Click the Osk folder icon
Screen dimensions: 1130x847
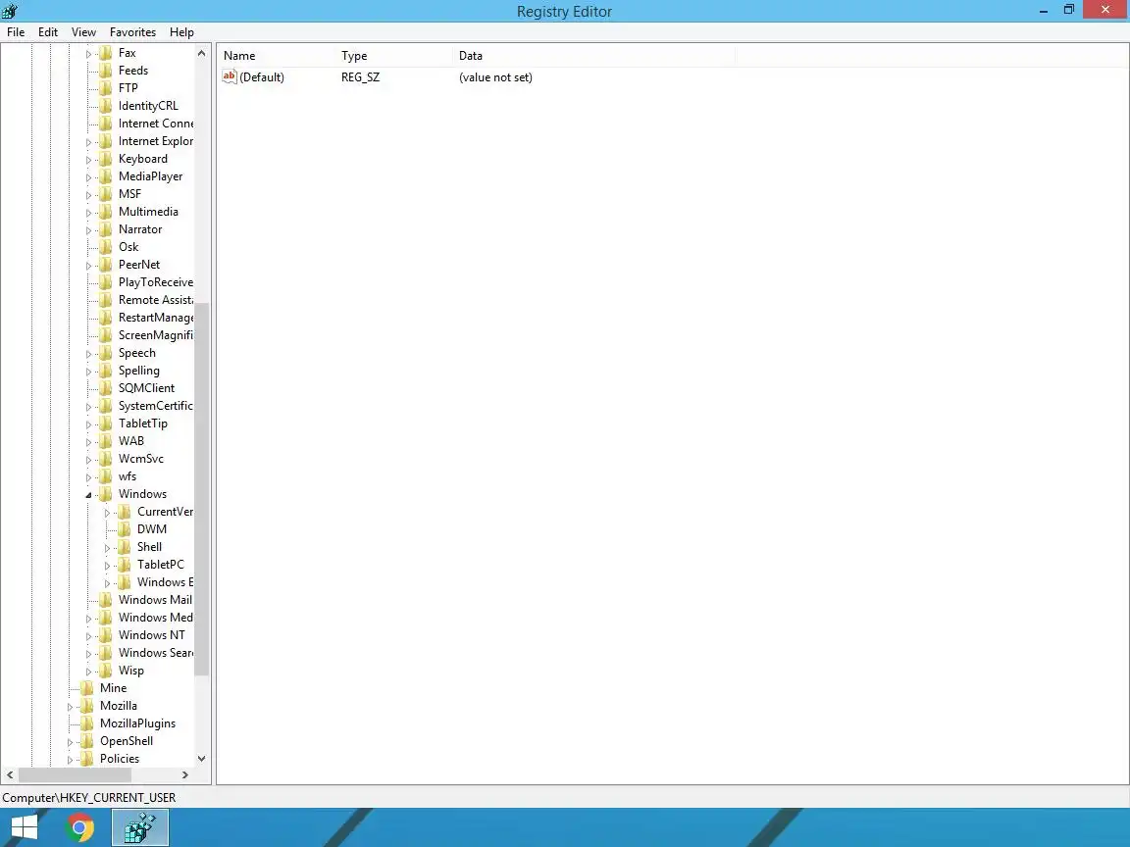[x=106, y=247]
